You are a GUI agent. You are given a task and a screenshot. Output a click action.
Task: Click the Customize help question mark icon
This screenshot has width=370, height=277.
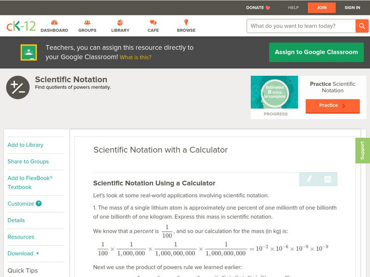pyautogui.click(x=39, y=204)
